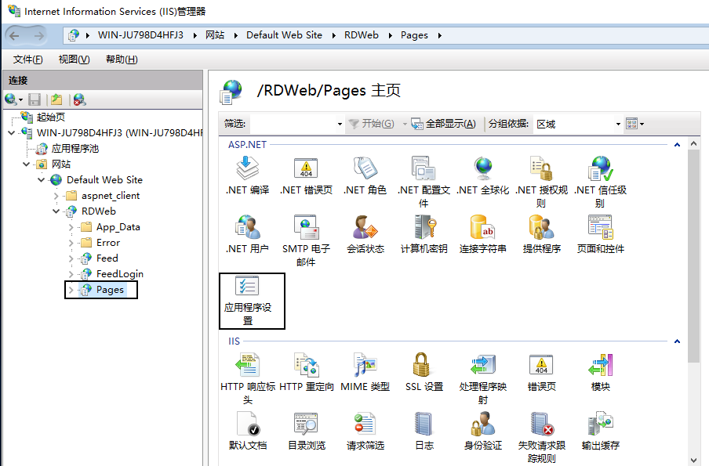Select 应用程序池 in the connections tree
The height and width of the screenshot is (466, 709).
[75, 149]
